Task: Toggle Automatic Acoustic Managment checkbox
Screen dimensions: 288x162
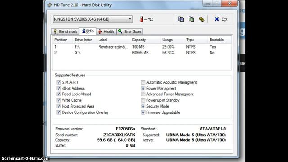Action: click(143, 82)
